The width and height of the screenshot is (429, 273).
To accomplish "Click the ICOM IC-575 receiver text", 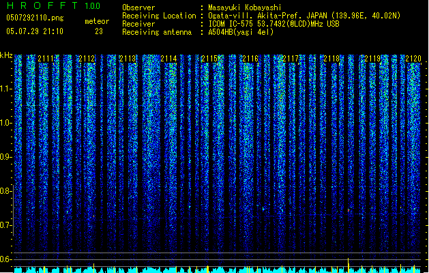I will pos(273,24).
